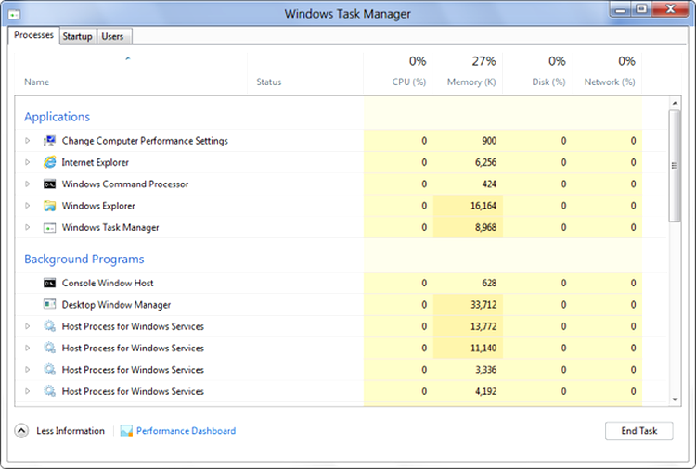Click the End Task button
The height and width of the screenshot is (469, 696).
click(638, 431)
